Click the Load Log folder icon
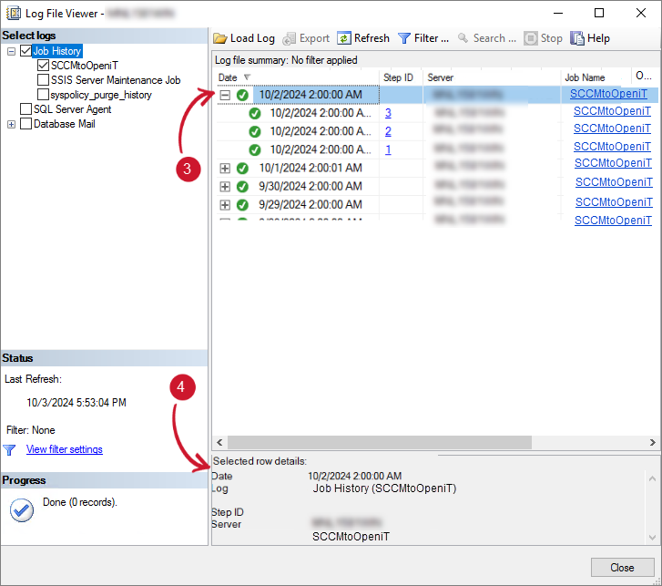The height and width of the screenshot is (586, 662). pos(220,38)
